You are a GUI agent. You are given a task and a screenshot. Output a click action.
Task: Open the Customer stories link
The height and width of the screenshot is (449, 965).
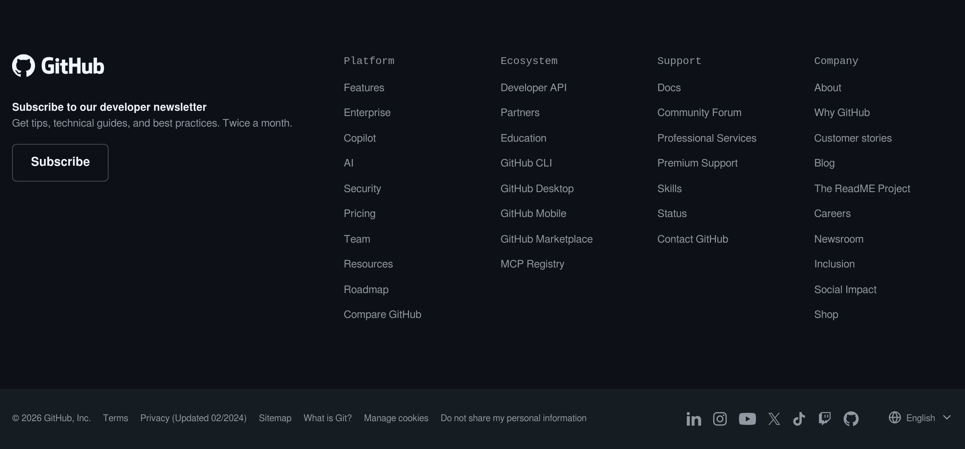coord(853,138)
